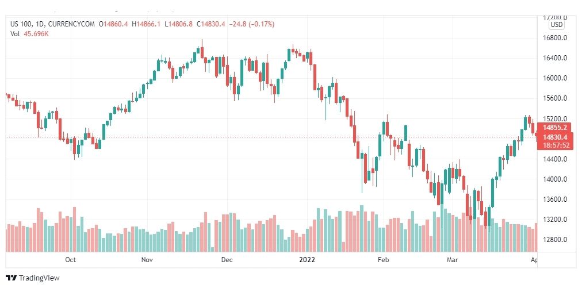Click the Dec label on time axis
This screenshot has width=582, height=288.
coord(227,260)
